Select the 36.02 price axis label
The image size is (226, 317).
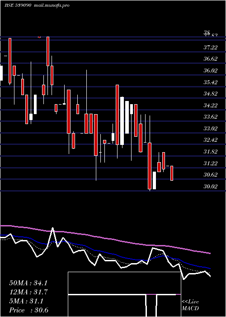pyautogui.click(x=211, y=71)
